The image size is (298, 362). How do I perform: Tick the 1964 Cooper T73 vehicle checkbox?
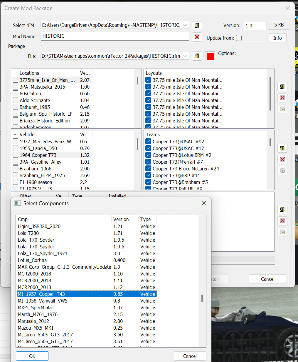[x=16, y=155]
